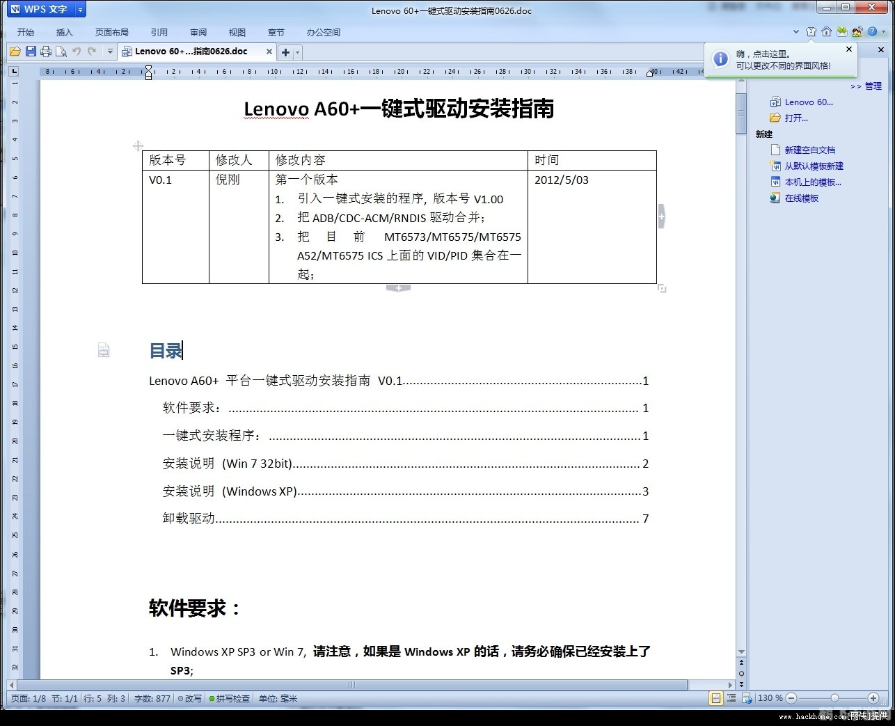Add a new document tab with plus button
895x726 pixels.
(x=285, y=52)
